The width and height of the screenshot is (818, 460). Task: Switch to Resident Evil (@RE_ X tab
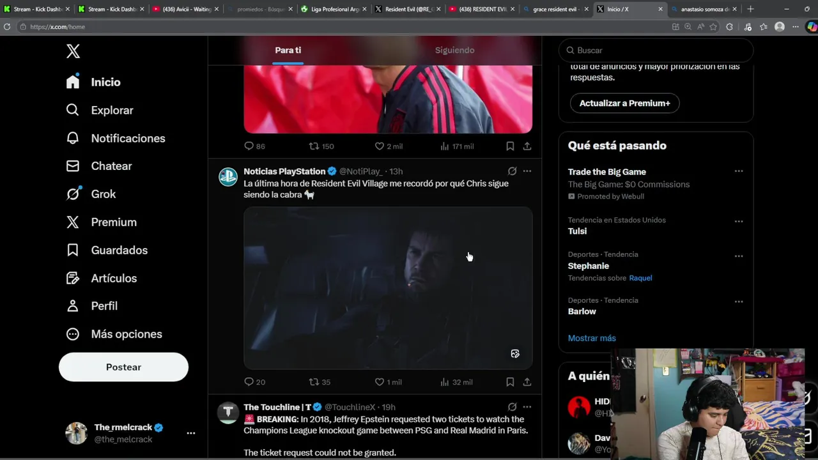pos(409,9)
